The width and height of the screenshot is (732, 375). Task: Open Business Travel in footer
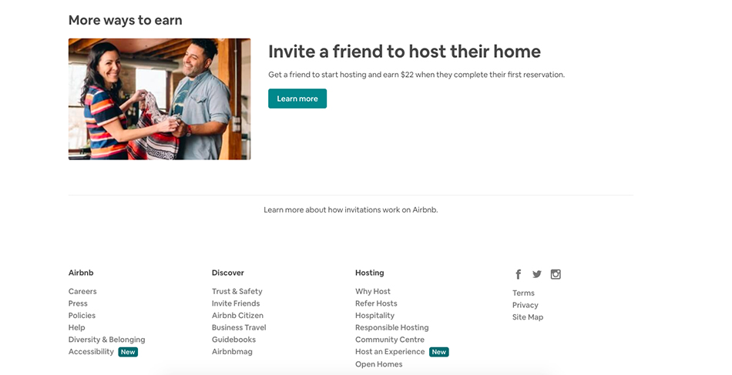239,327
